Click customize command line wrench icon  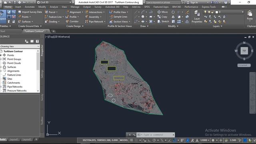pyautogui.click(x=134, y=135)
